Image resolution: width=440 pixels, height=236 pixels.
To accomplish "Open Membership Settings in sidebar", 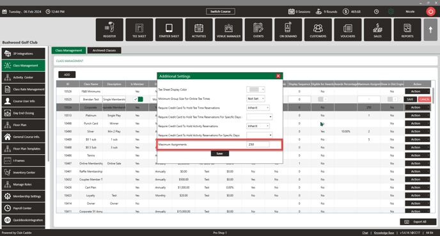I will coord(23,196).
